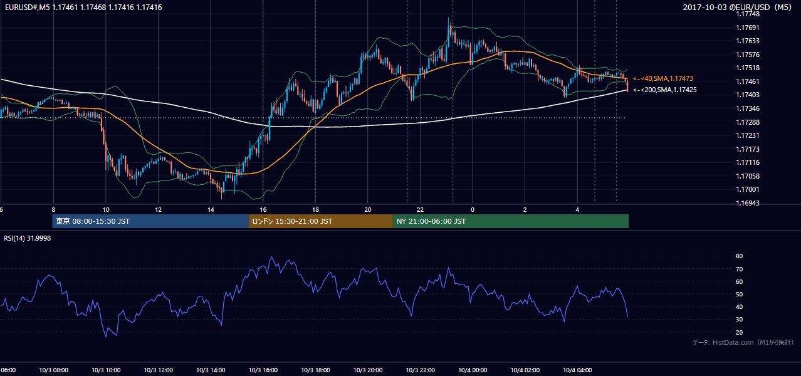
Task: Click the 10/4 04:00 time label
Action: [x=577, y=370]
